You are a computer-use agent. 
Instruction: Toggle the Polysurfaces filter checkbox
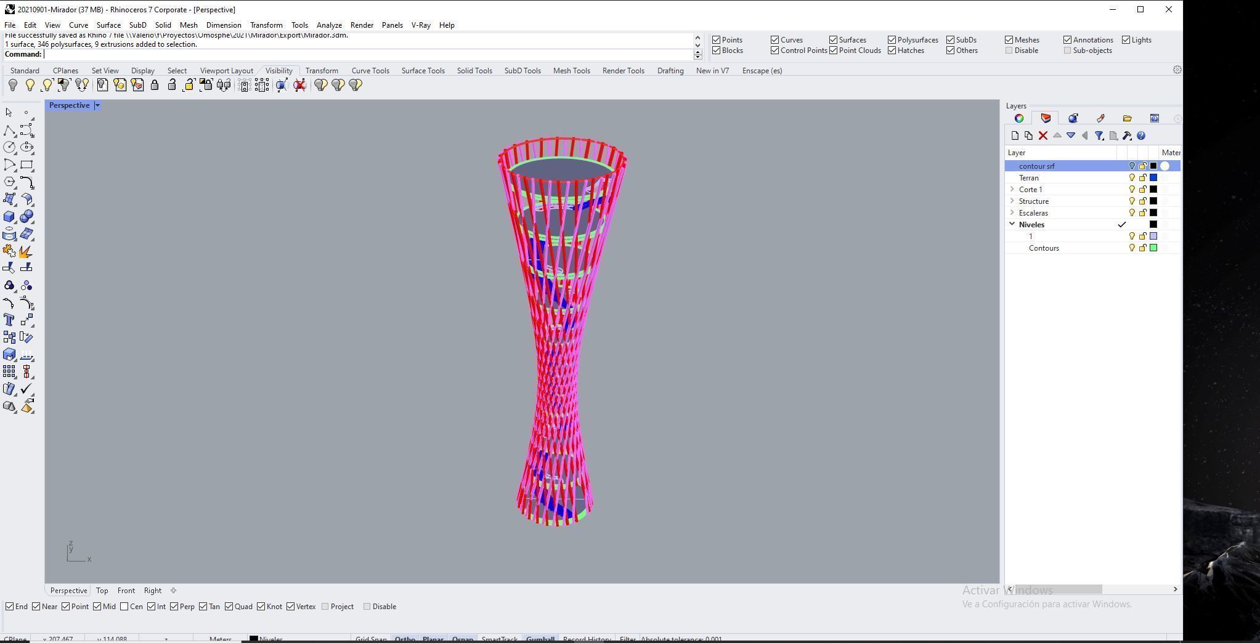pyautogui.click(x=892, y=40)
